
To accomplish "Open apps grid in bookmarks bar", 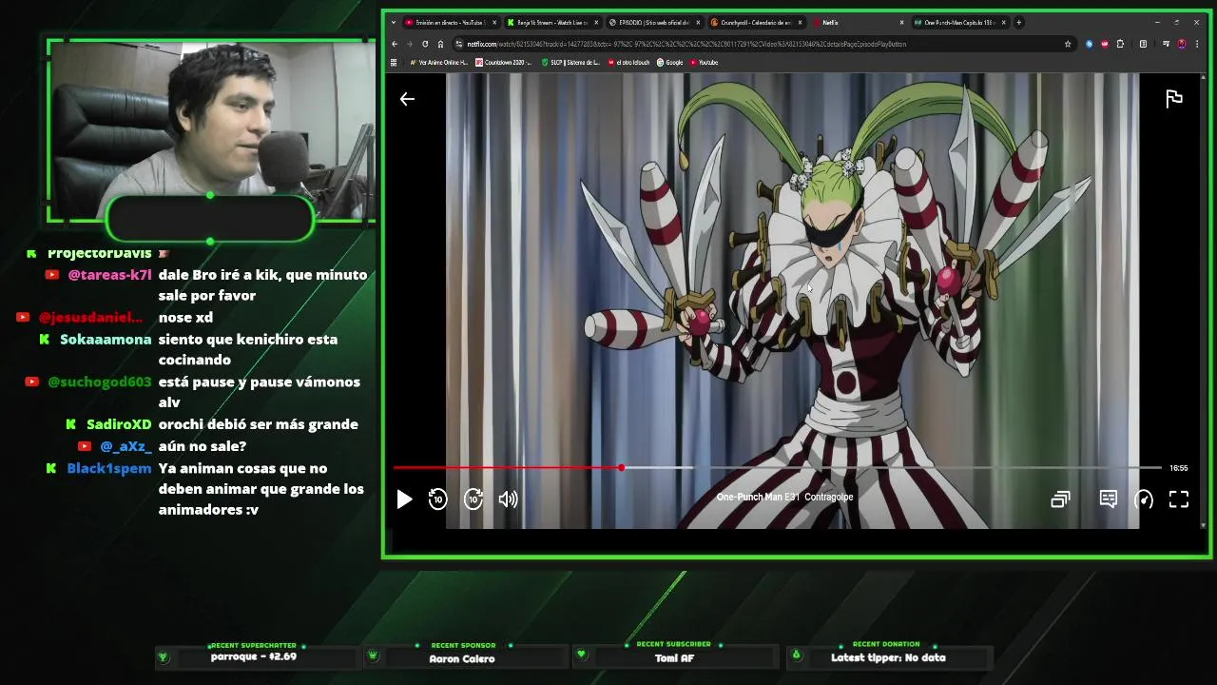I will pyautogui.click(x=394, y=63).
